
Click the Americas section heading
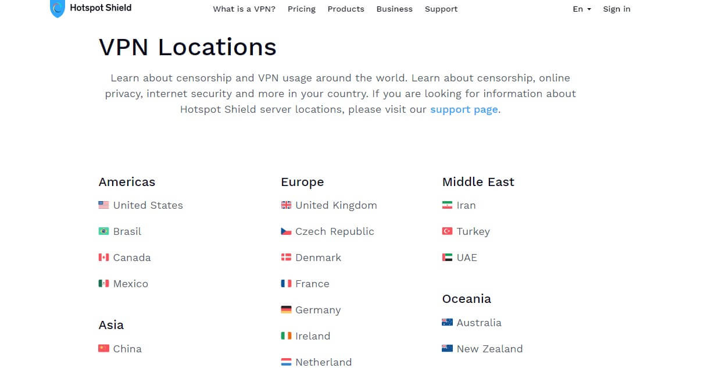[127, 182]
